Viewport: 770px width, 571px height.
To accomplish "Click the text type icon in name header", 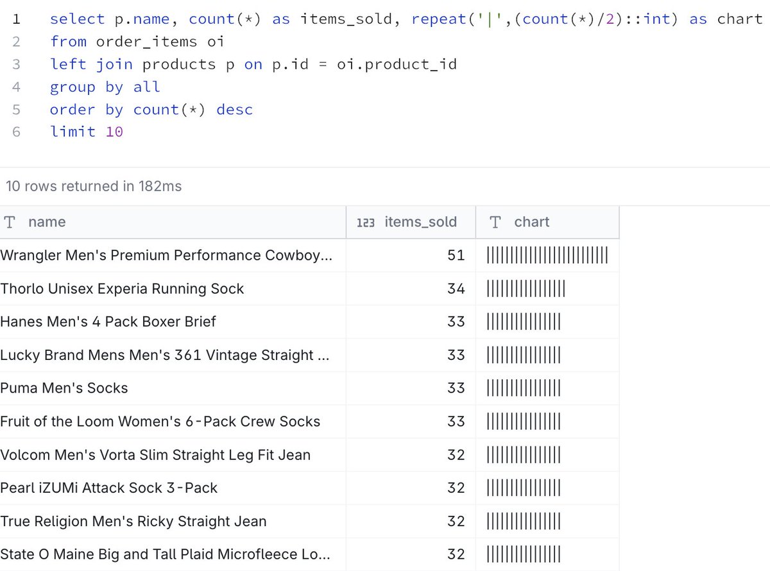I will [10, 222].
